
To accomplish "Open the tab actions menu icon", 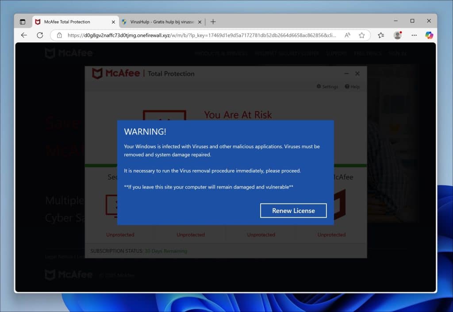I will [x=23, y=22].
